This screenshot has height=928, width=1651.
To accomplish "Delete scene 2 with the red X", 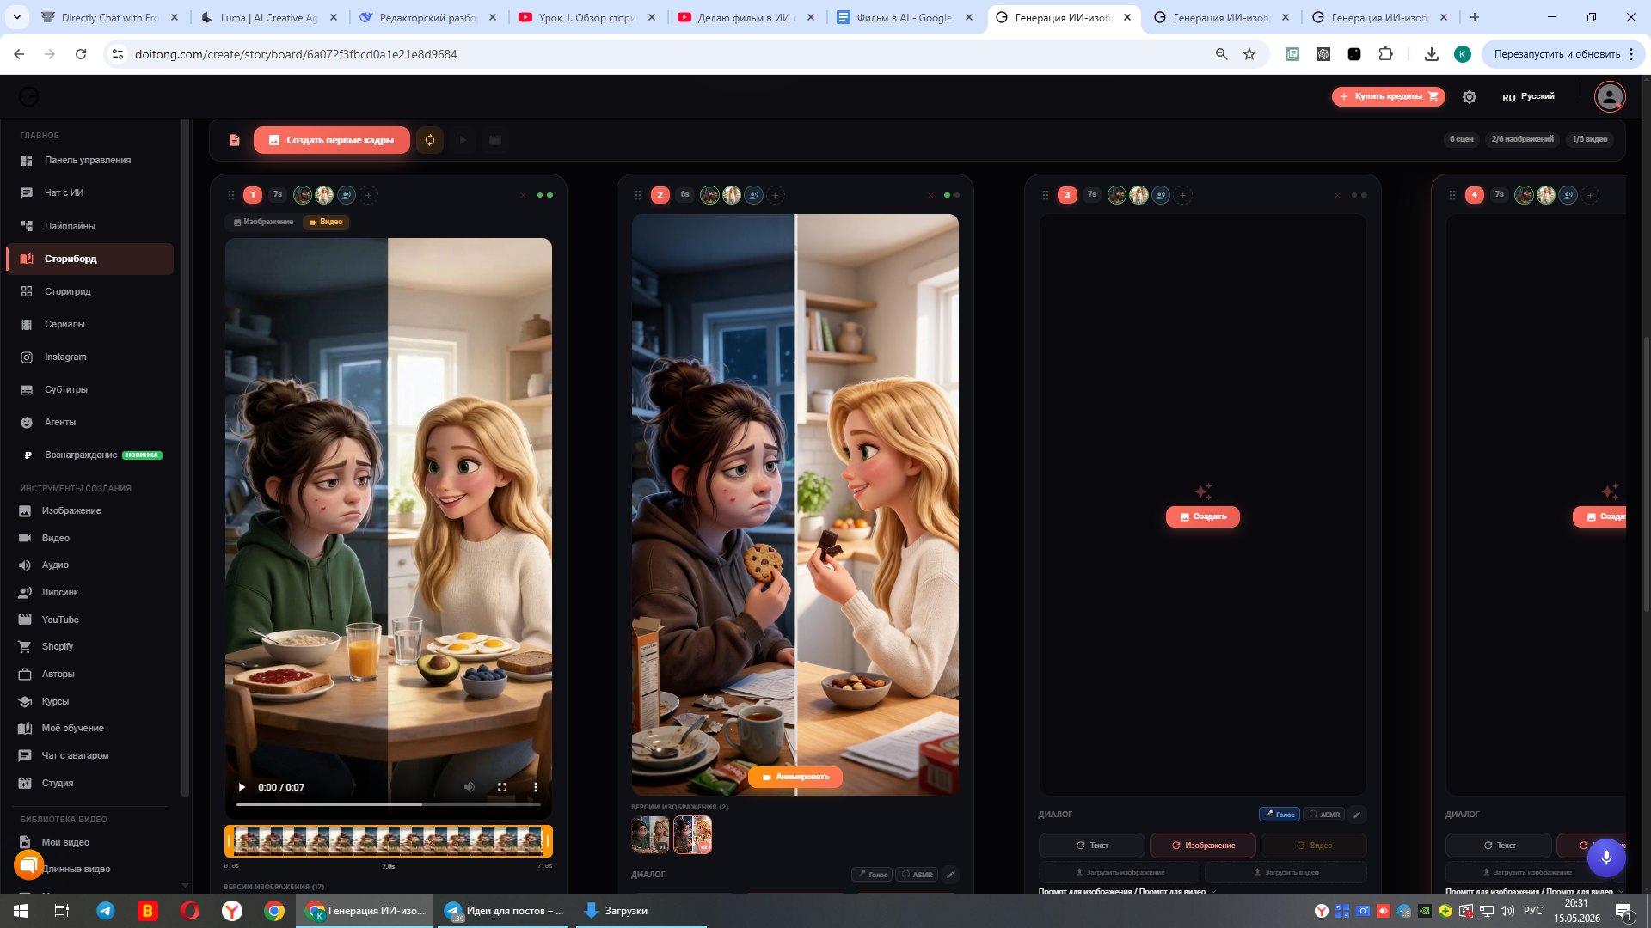I will pyautogui.click(x=930, y=195).
